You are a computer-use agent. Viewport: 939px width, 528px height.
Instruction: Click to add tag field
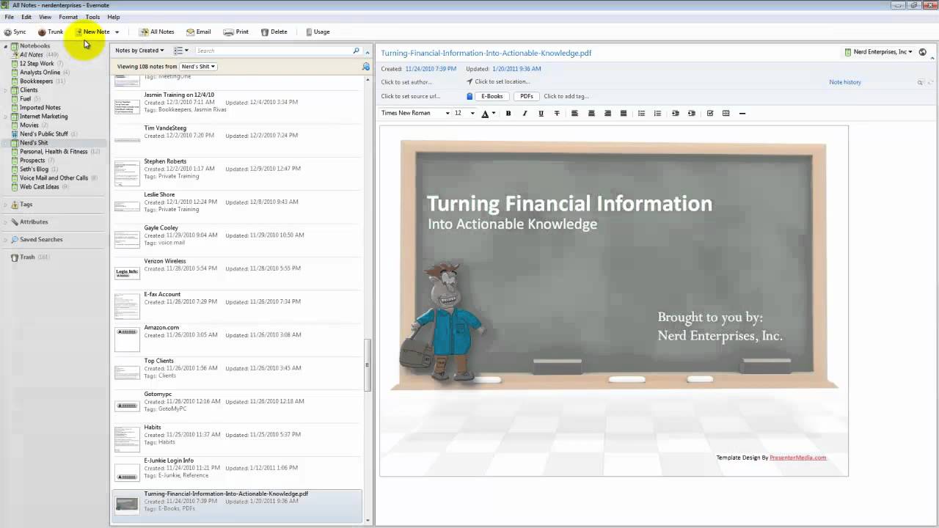[566, 96]
